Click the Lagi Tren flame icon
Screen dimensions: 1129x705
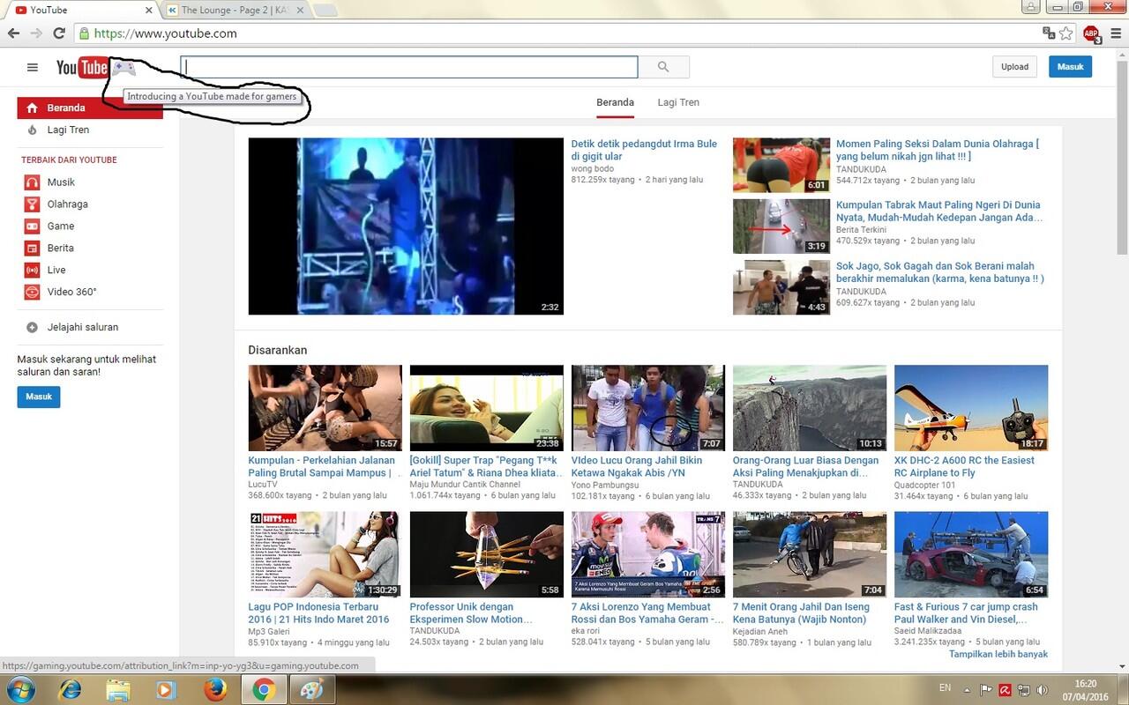[32, 130]
